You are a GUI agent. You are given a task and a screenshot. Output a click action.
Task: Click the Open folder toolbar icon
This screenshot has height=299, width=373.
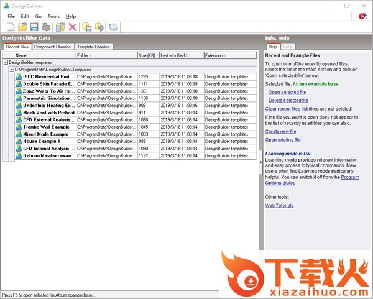[22, 27]
